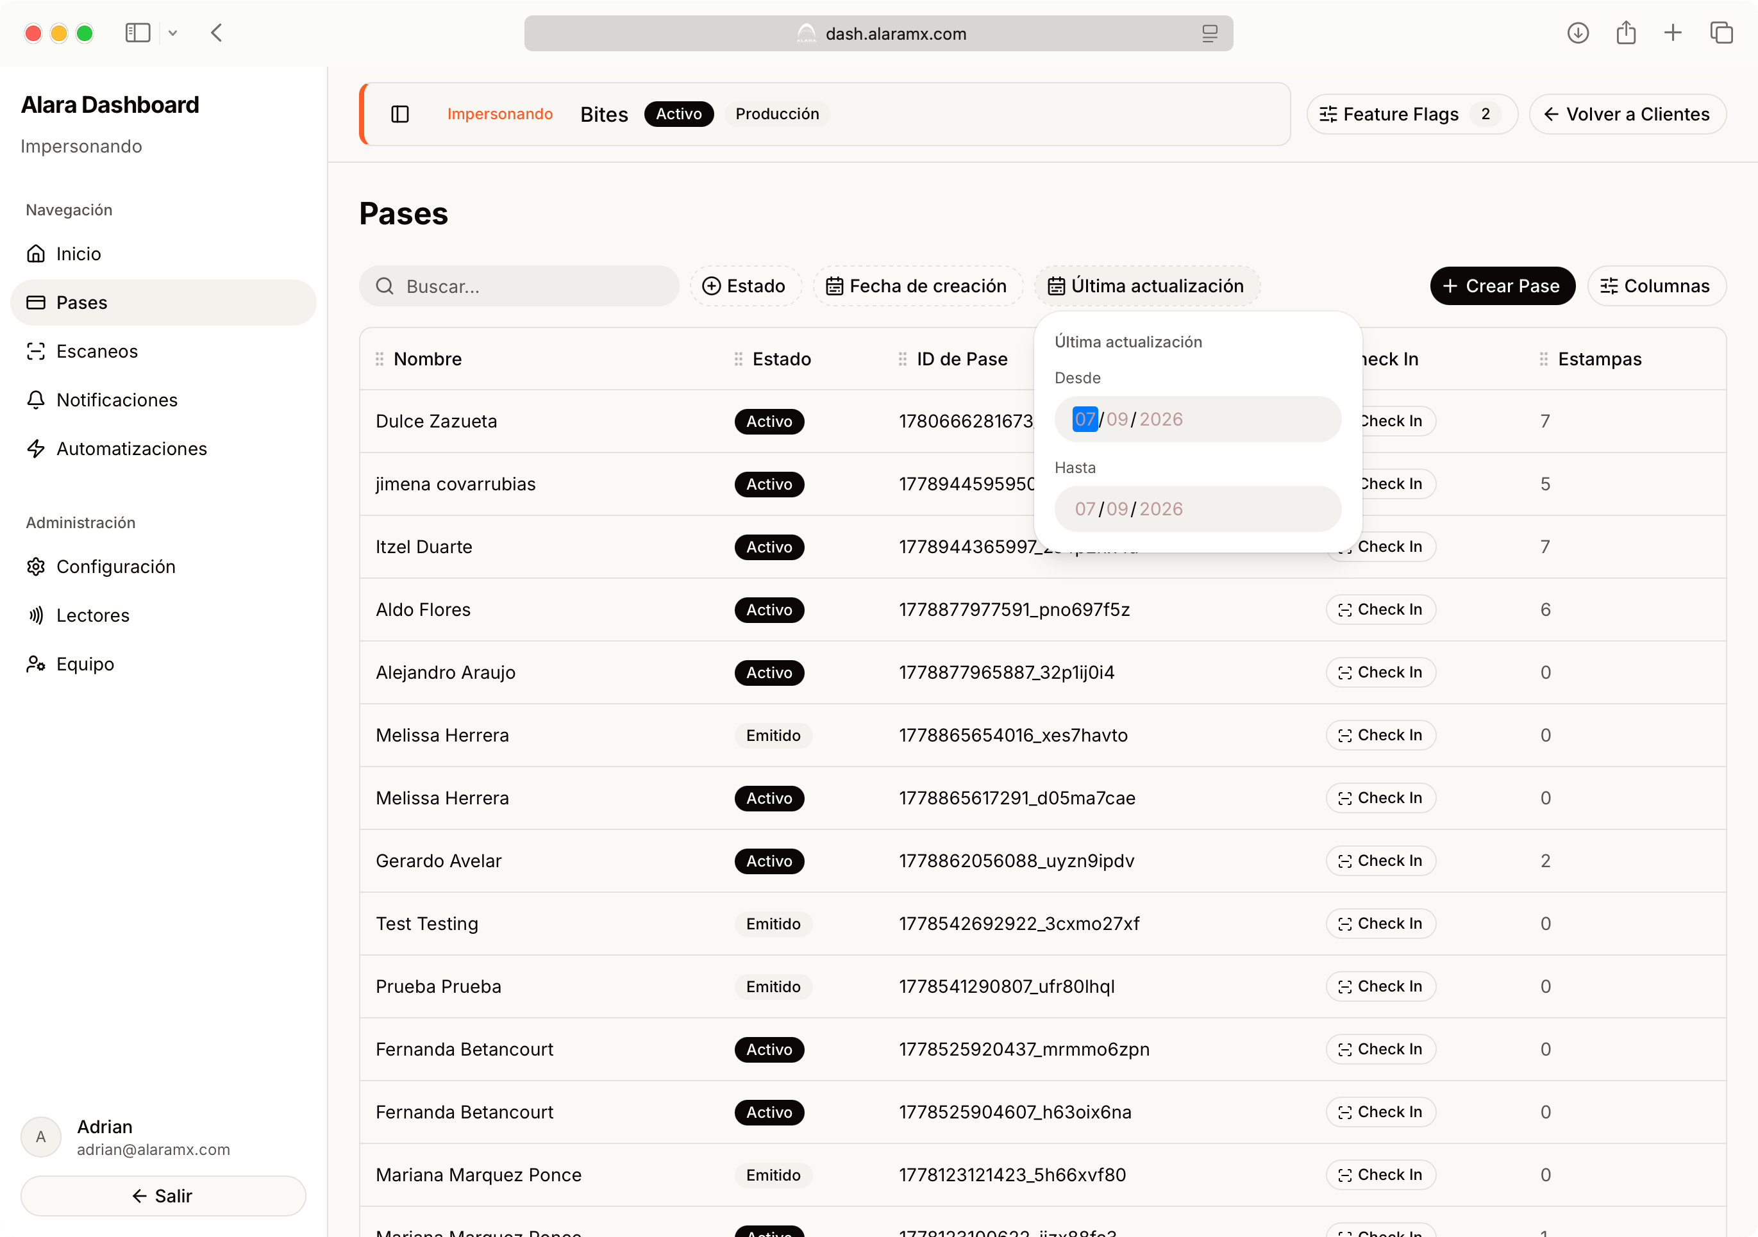1758x1237 pixels.
Task: Click the team icon beside Equipo
Action: tap(36, 663)
